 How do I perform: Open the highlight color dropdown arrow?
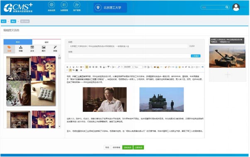(83, 67)
